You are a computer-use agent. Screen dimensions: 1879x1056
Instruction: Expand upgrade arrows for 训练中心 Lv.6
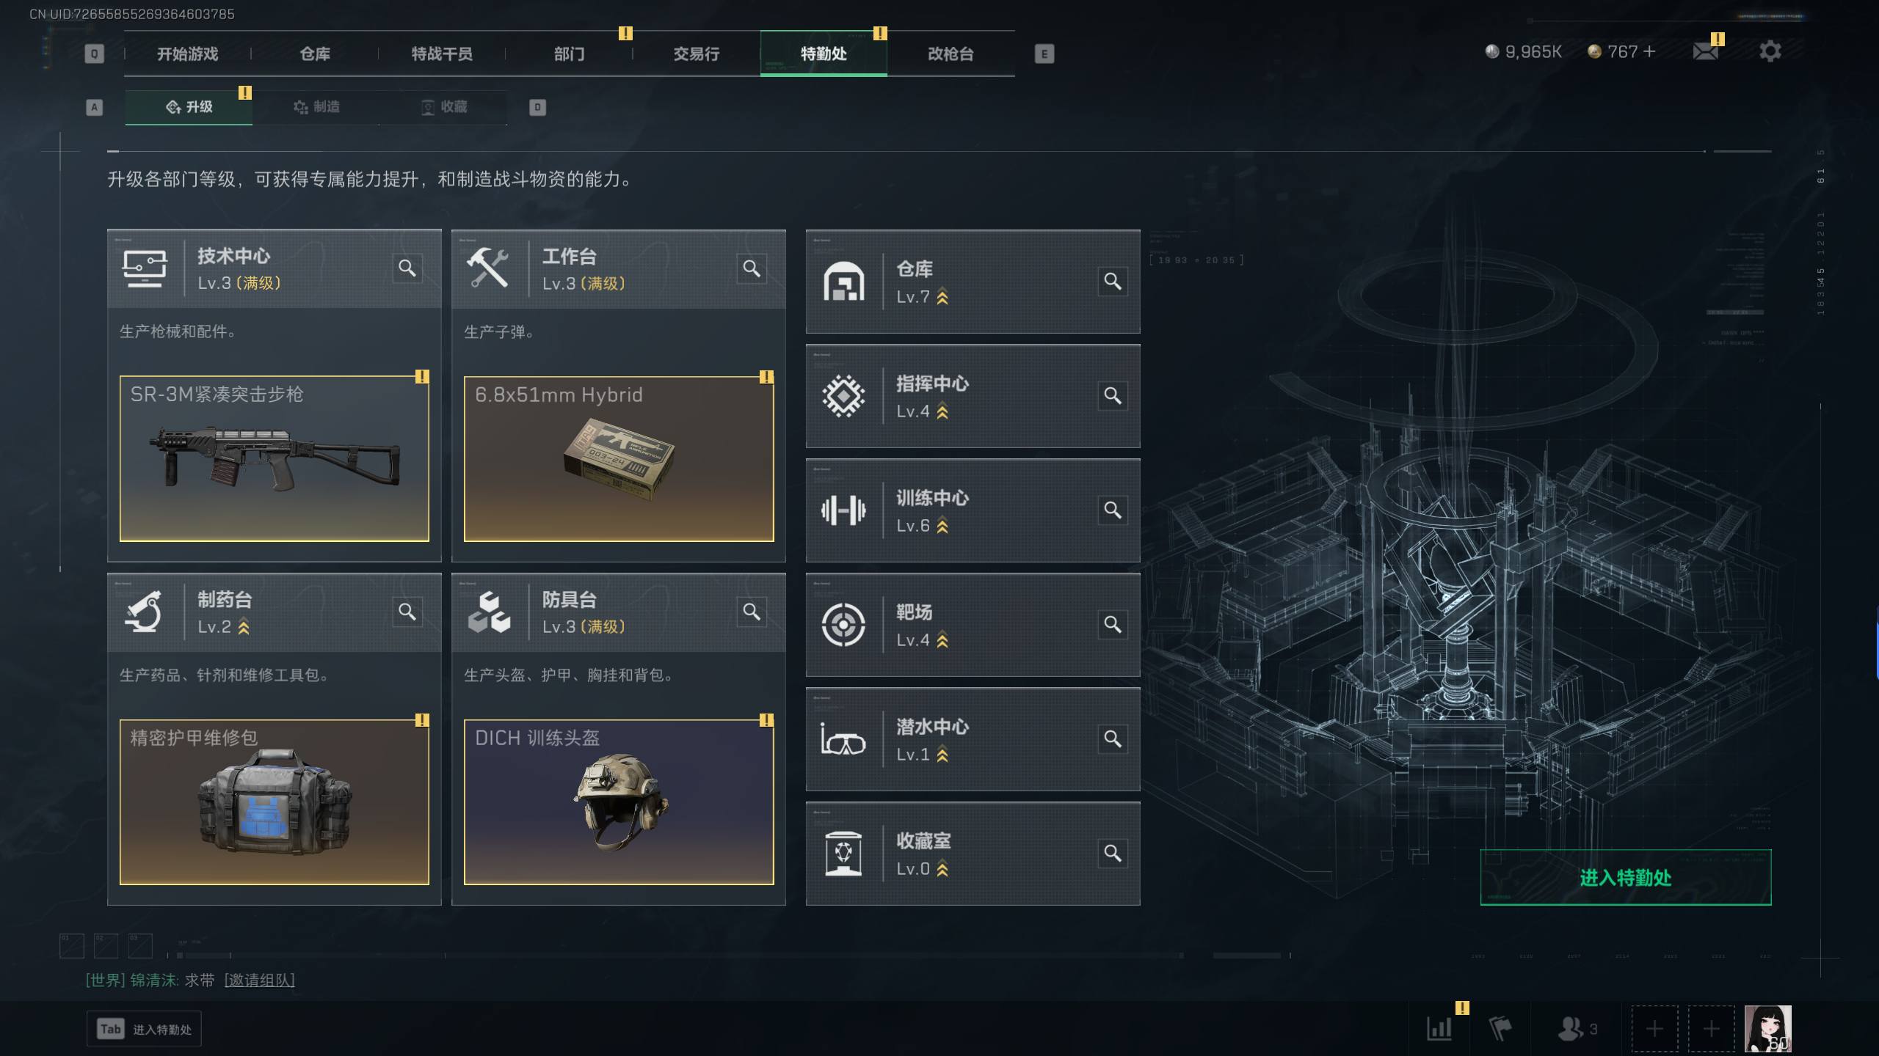(942, 526)
